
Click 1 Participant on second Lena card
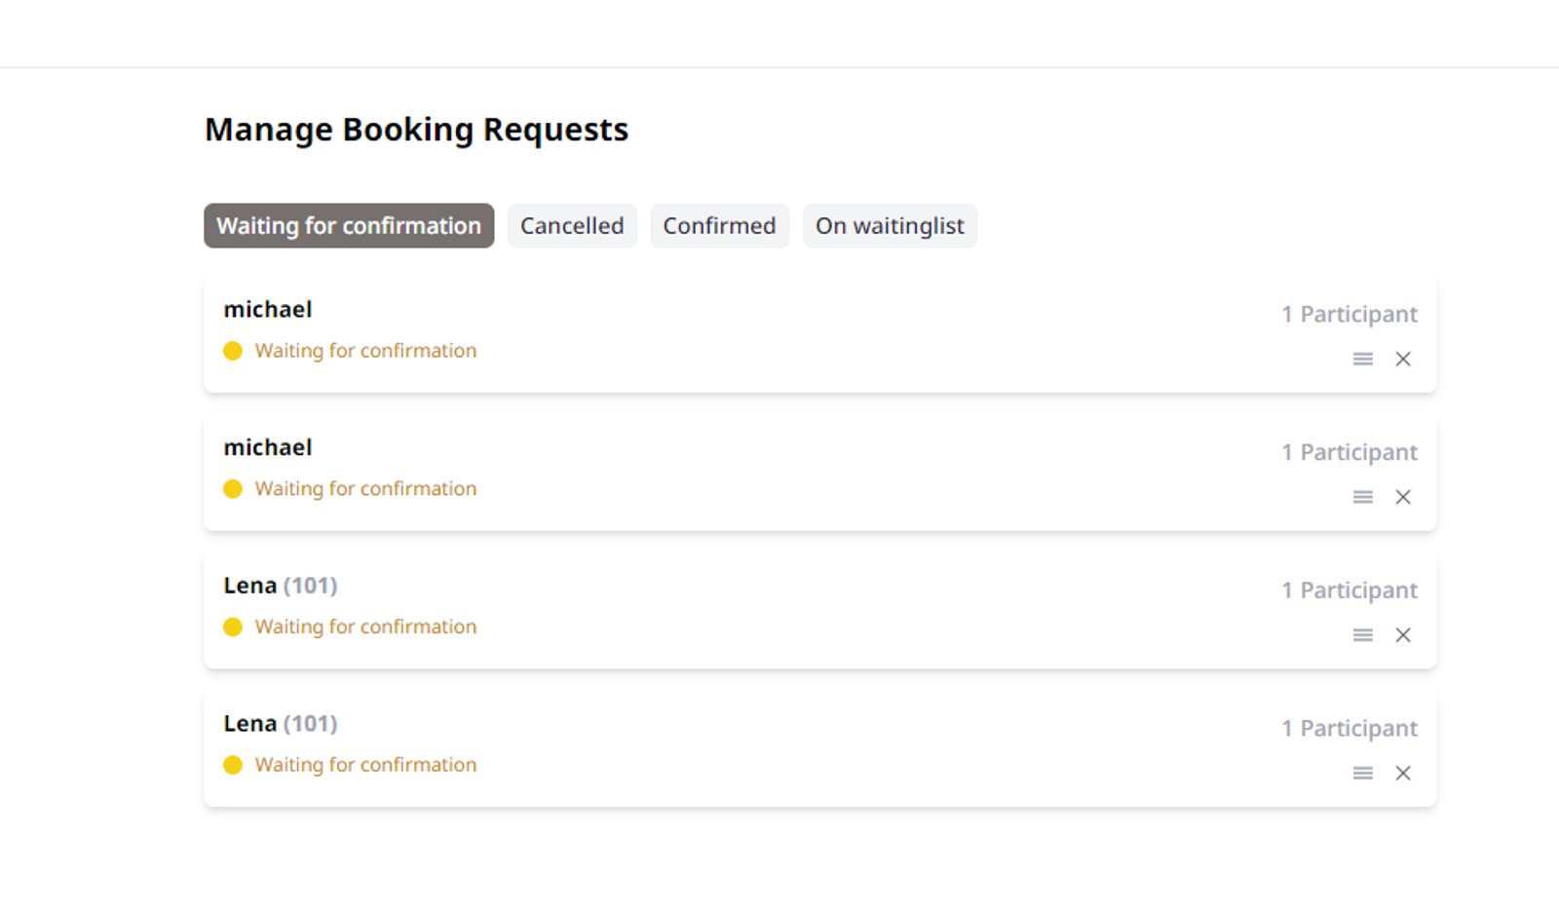(x=1350, y=729)
